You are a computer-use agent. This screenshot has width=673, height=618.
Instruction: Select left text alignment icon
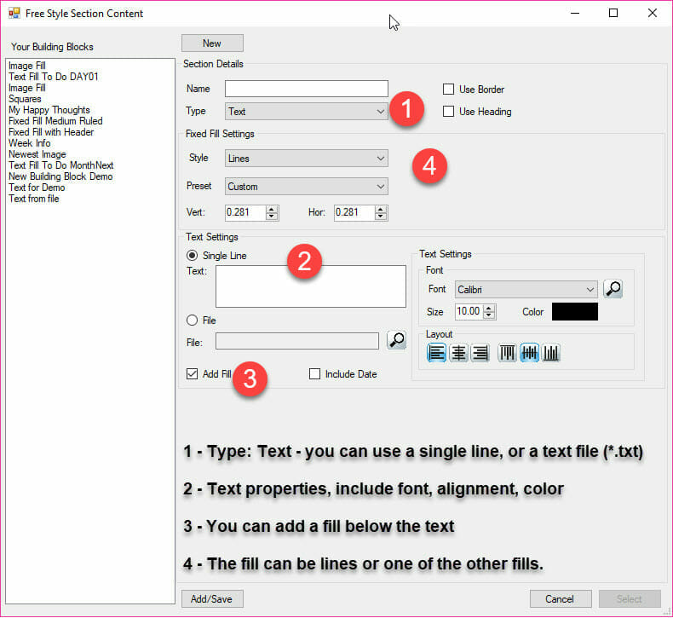coord(436,353)
